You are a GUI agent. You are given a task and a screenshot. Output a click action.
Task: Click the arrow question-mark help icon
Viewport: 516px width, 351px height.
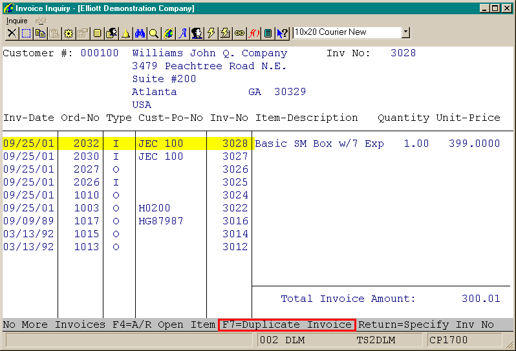pos(283,33)
